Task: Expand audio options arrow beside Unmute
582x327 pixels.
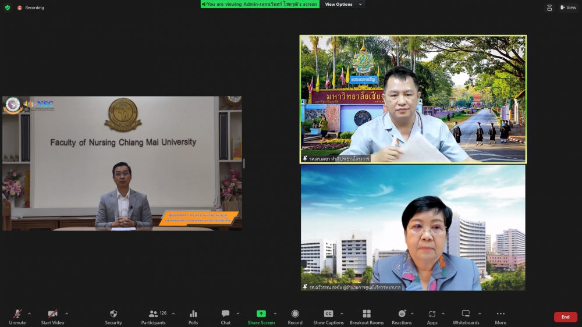Action: [x=30, y=314]
